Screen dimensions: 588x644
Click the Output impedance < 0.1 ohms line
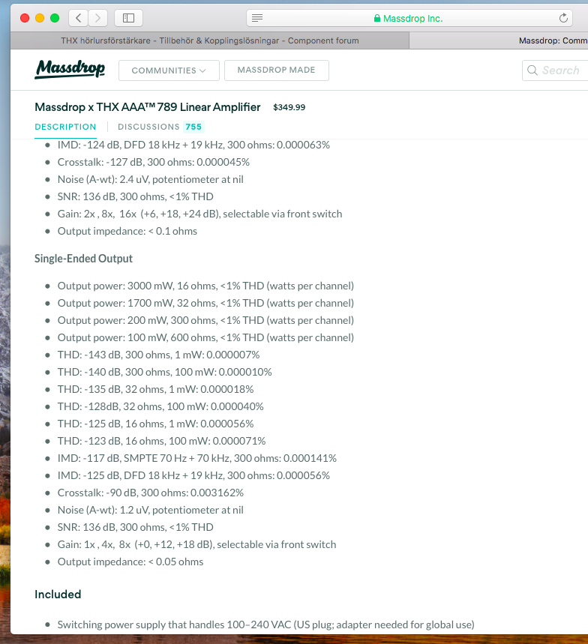[127, 231]
